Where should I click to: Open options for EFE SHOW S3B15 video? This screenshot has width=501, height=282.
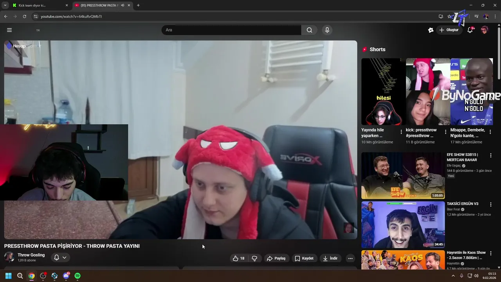point(490,155)
